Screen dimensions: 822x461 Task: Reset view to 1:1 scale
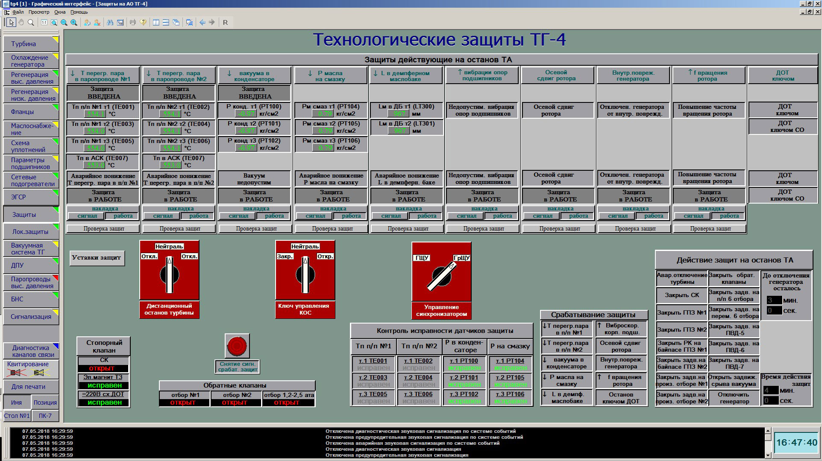44,22
